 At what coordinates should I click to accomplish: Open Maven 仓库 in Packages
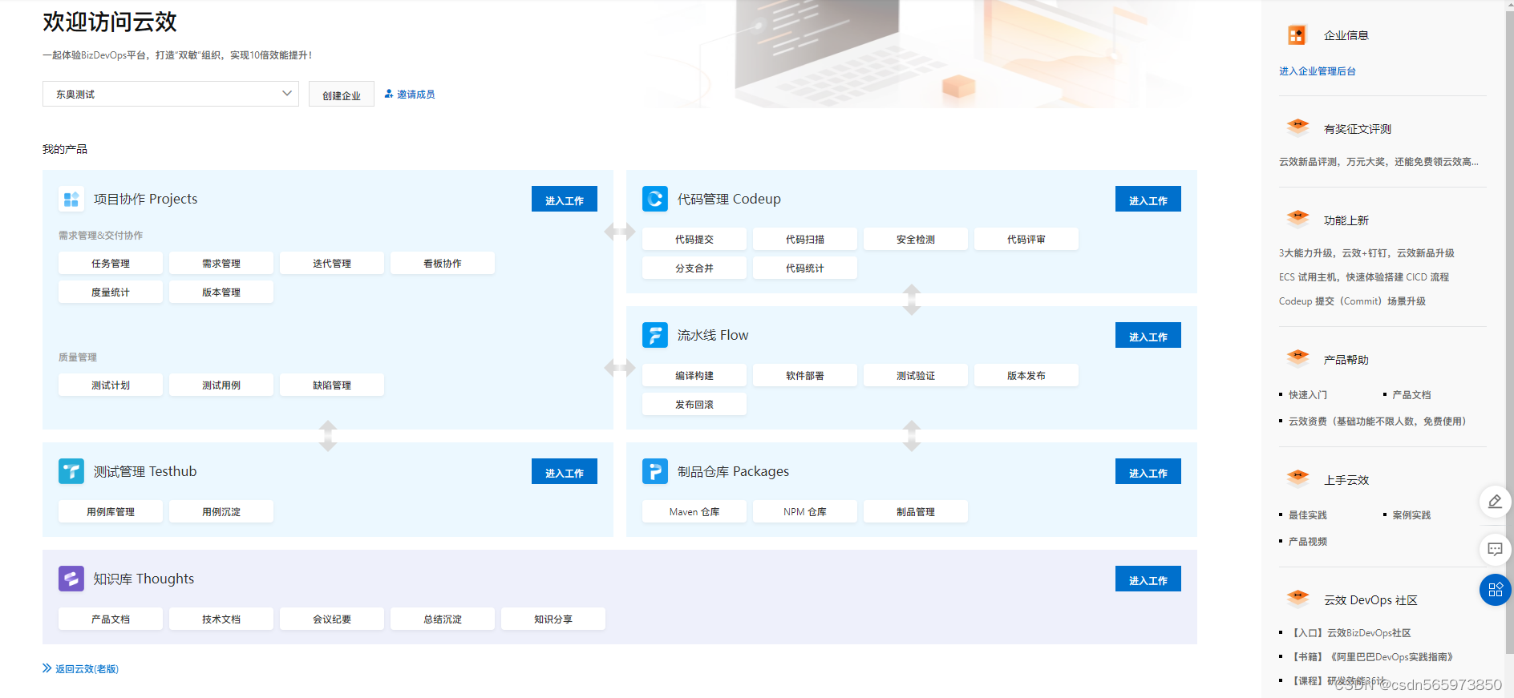(694, 511)
